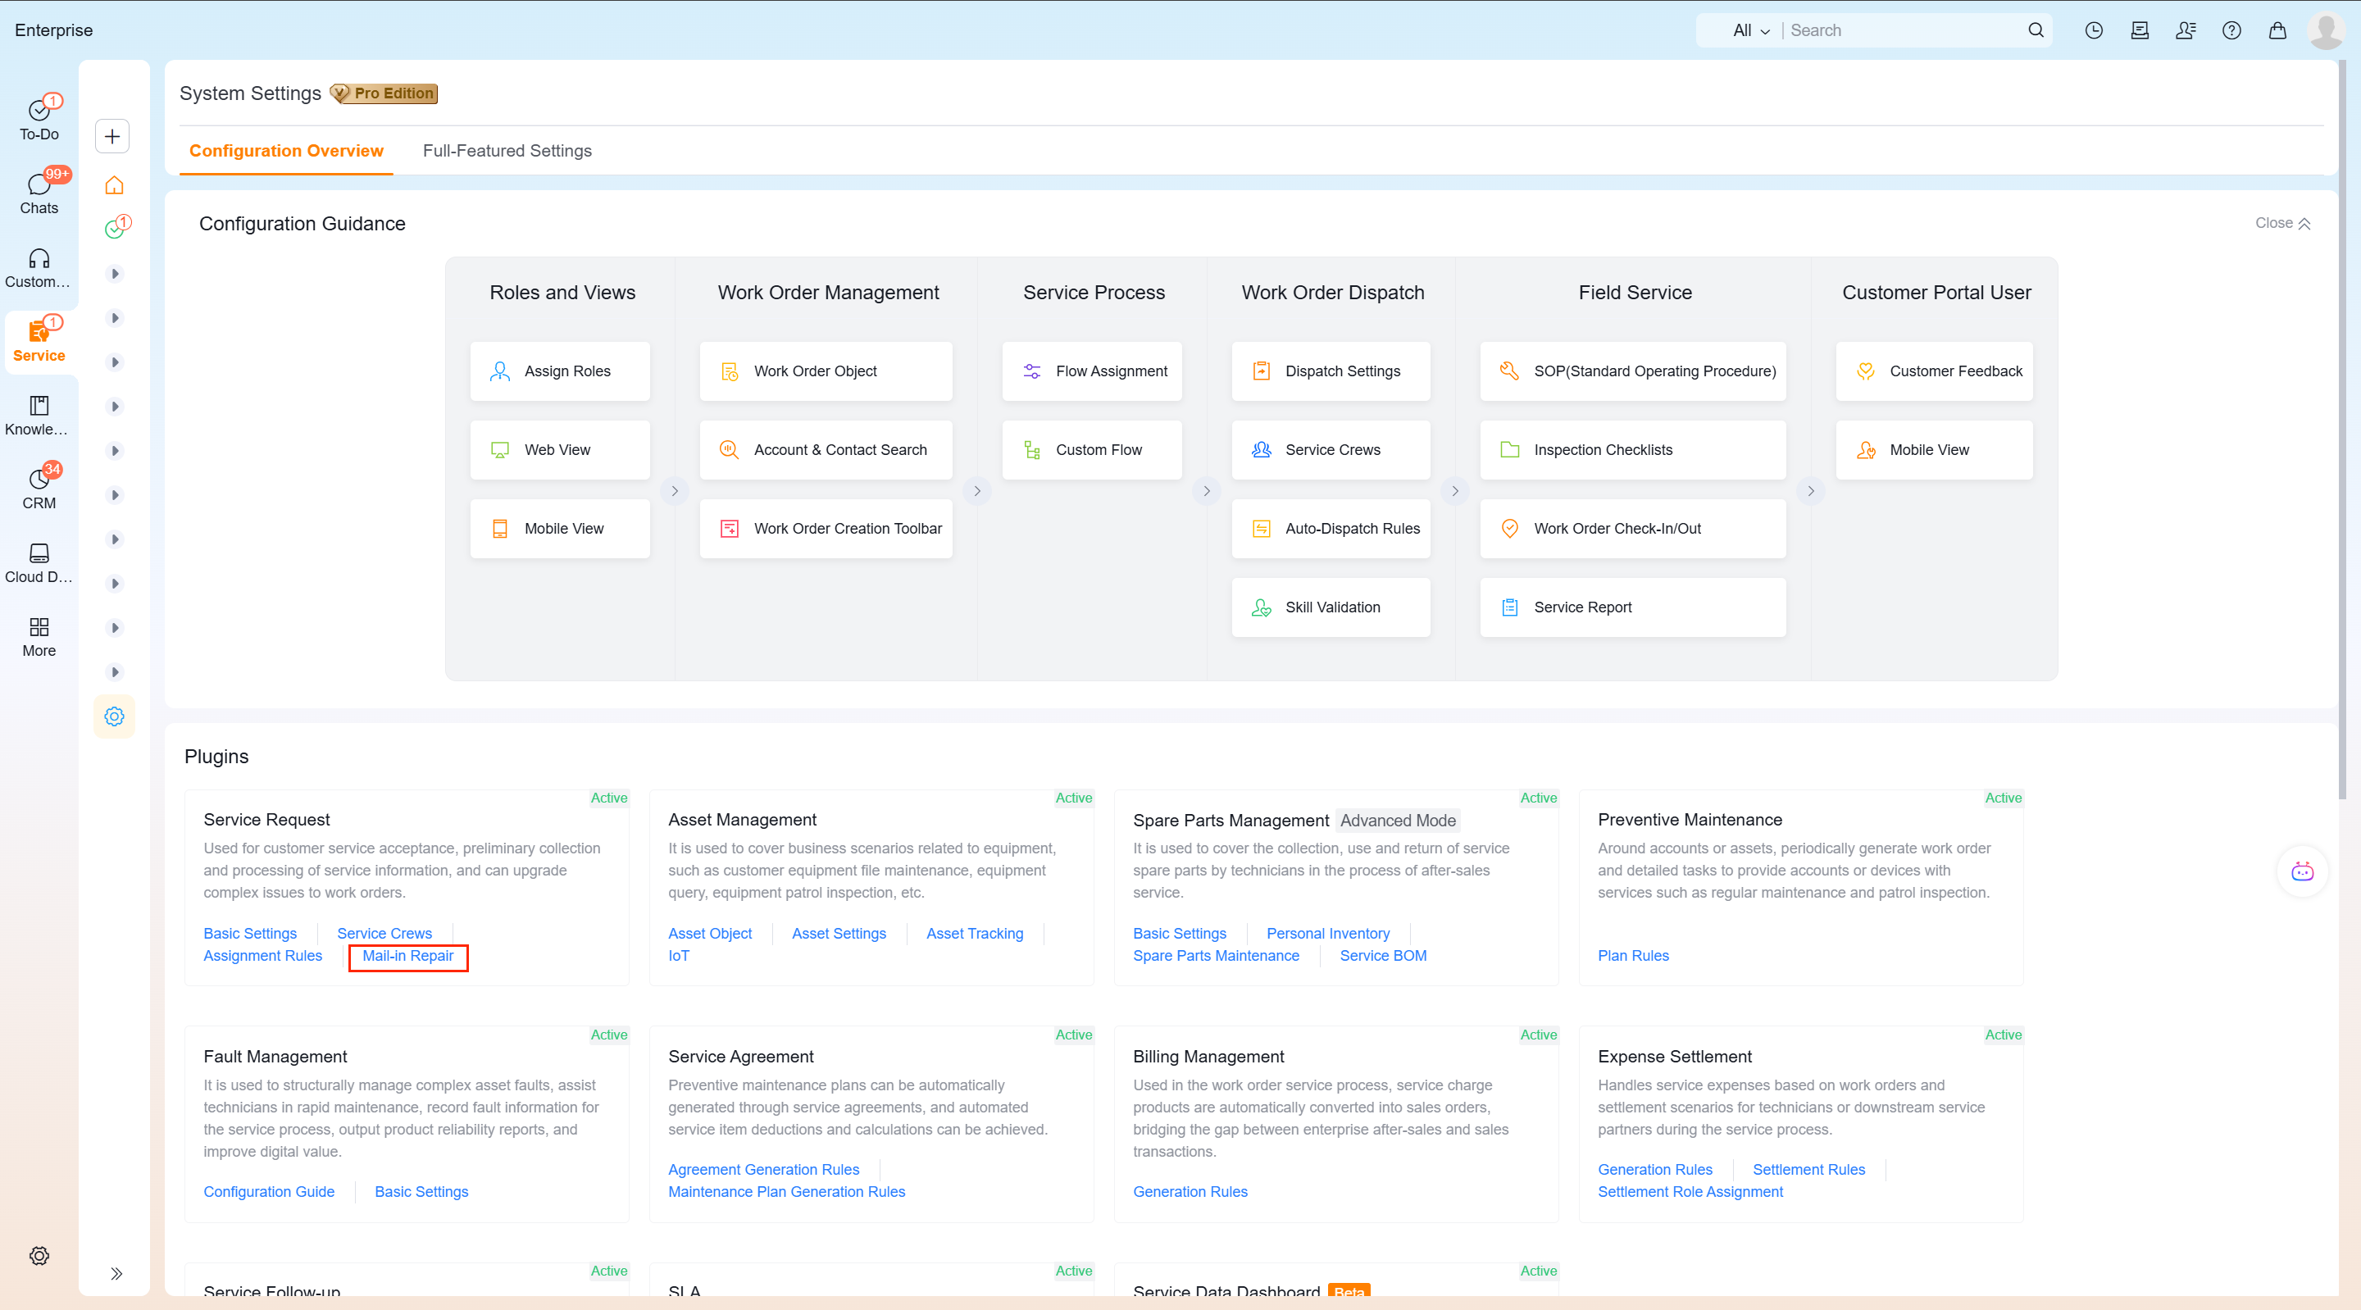
Task: Click the page vertical scrollbar
Action: point(2344,431)
